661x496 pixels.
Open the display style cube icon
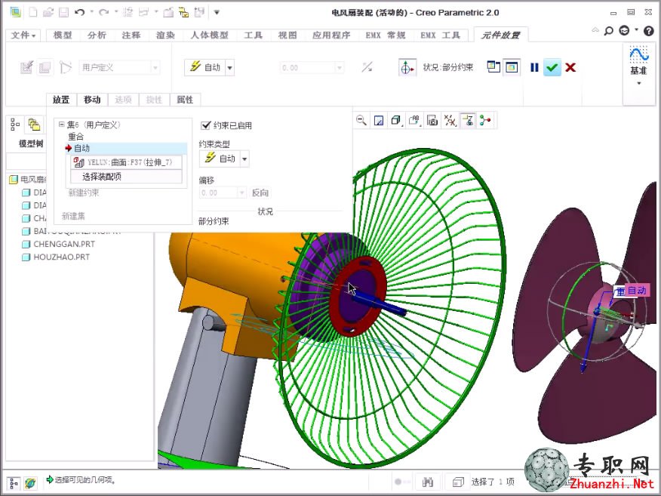click(x=396, y=120)
